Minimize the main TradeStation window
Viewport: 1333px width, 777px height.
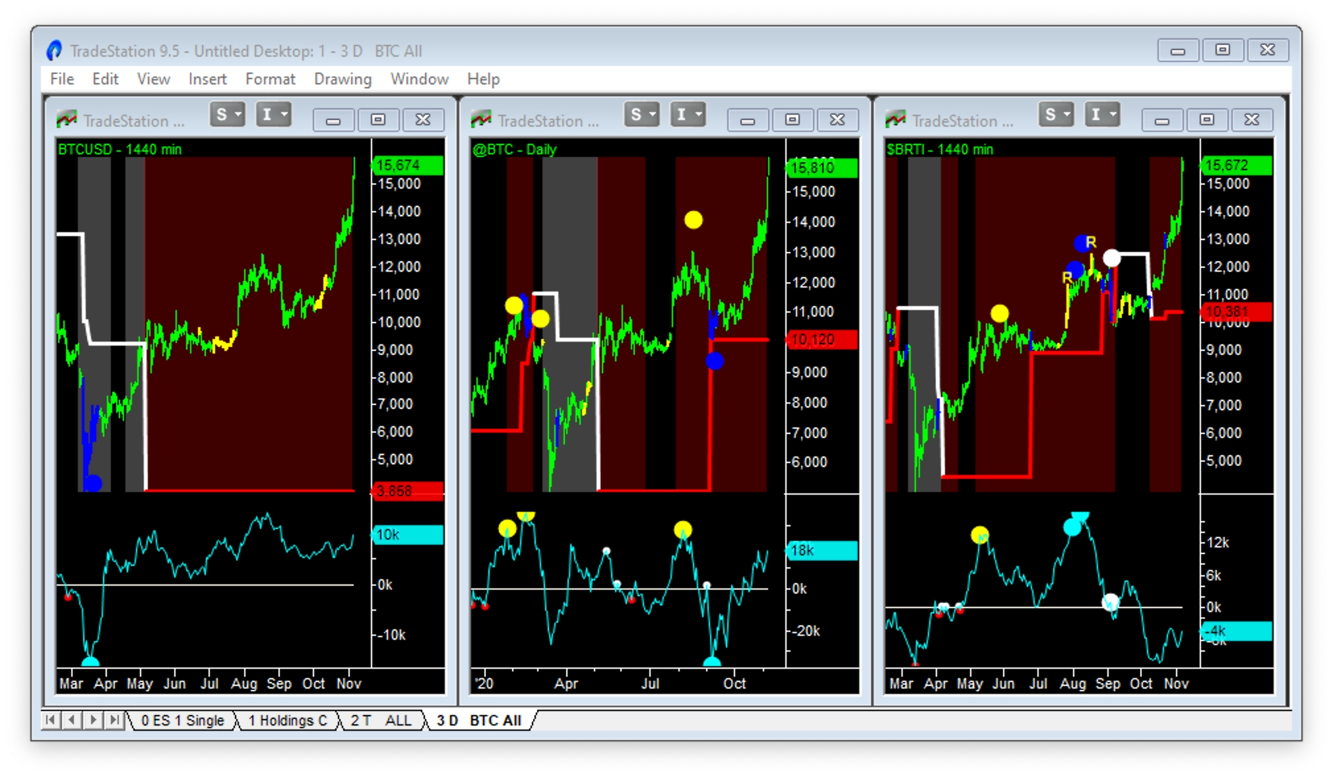pyautogui.click(x=1178, y=50)
